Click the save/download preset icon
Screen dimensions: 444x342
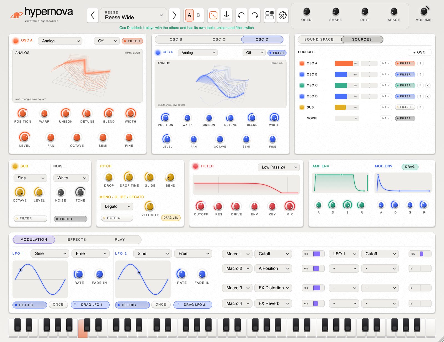(226, 15)
